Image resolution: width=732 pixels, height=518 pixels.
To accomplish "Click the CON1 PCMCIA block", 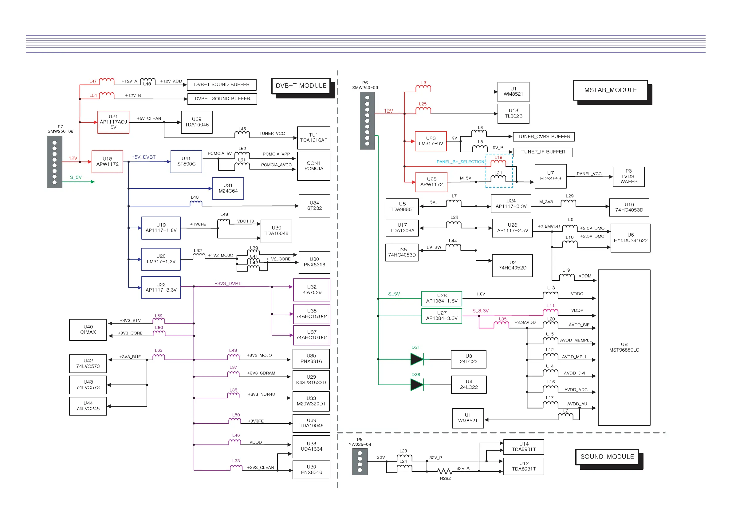I will click(x=313, y=166).
